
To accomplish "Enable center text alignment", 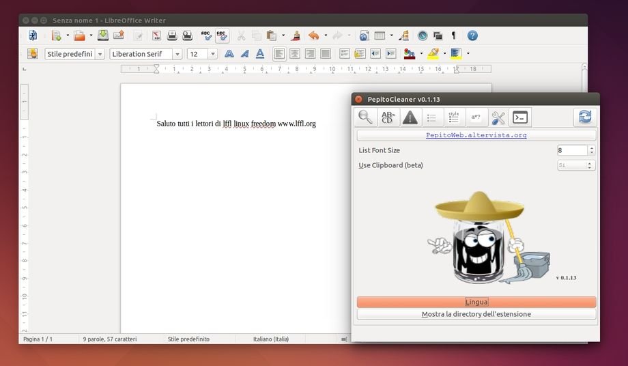I will pyautogui.click(x=295, y=53).
